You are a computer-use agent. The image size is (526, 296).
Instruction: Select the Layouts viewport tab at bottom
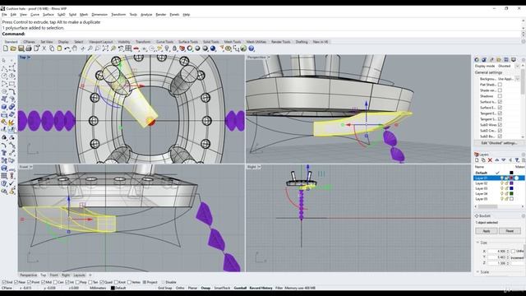(x=79, y=275)
